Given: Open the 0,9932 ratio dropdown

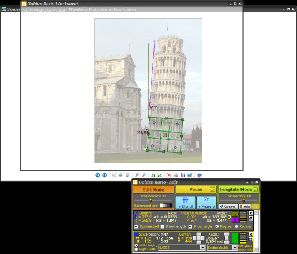Looking at the screenshot, I should (202, 248).
